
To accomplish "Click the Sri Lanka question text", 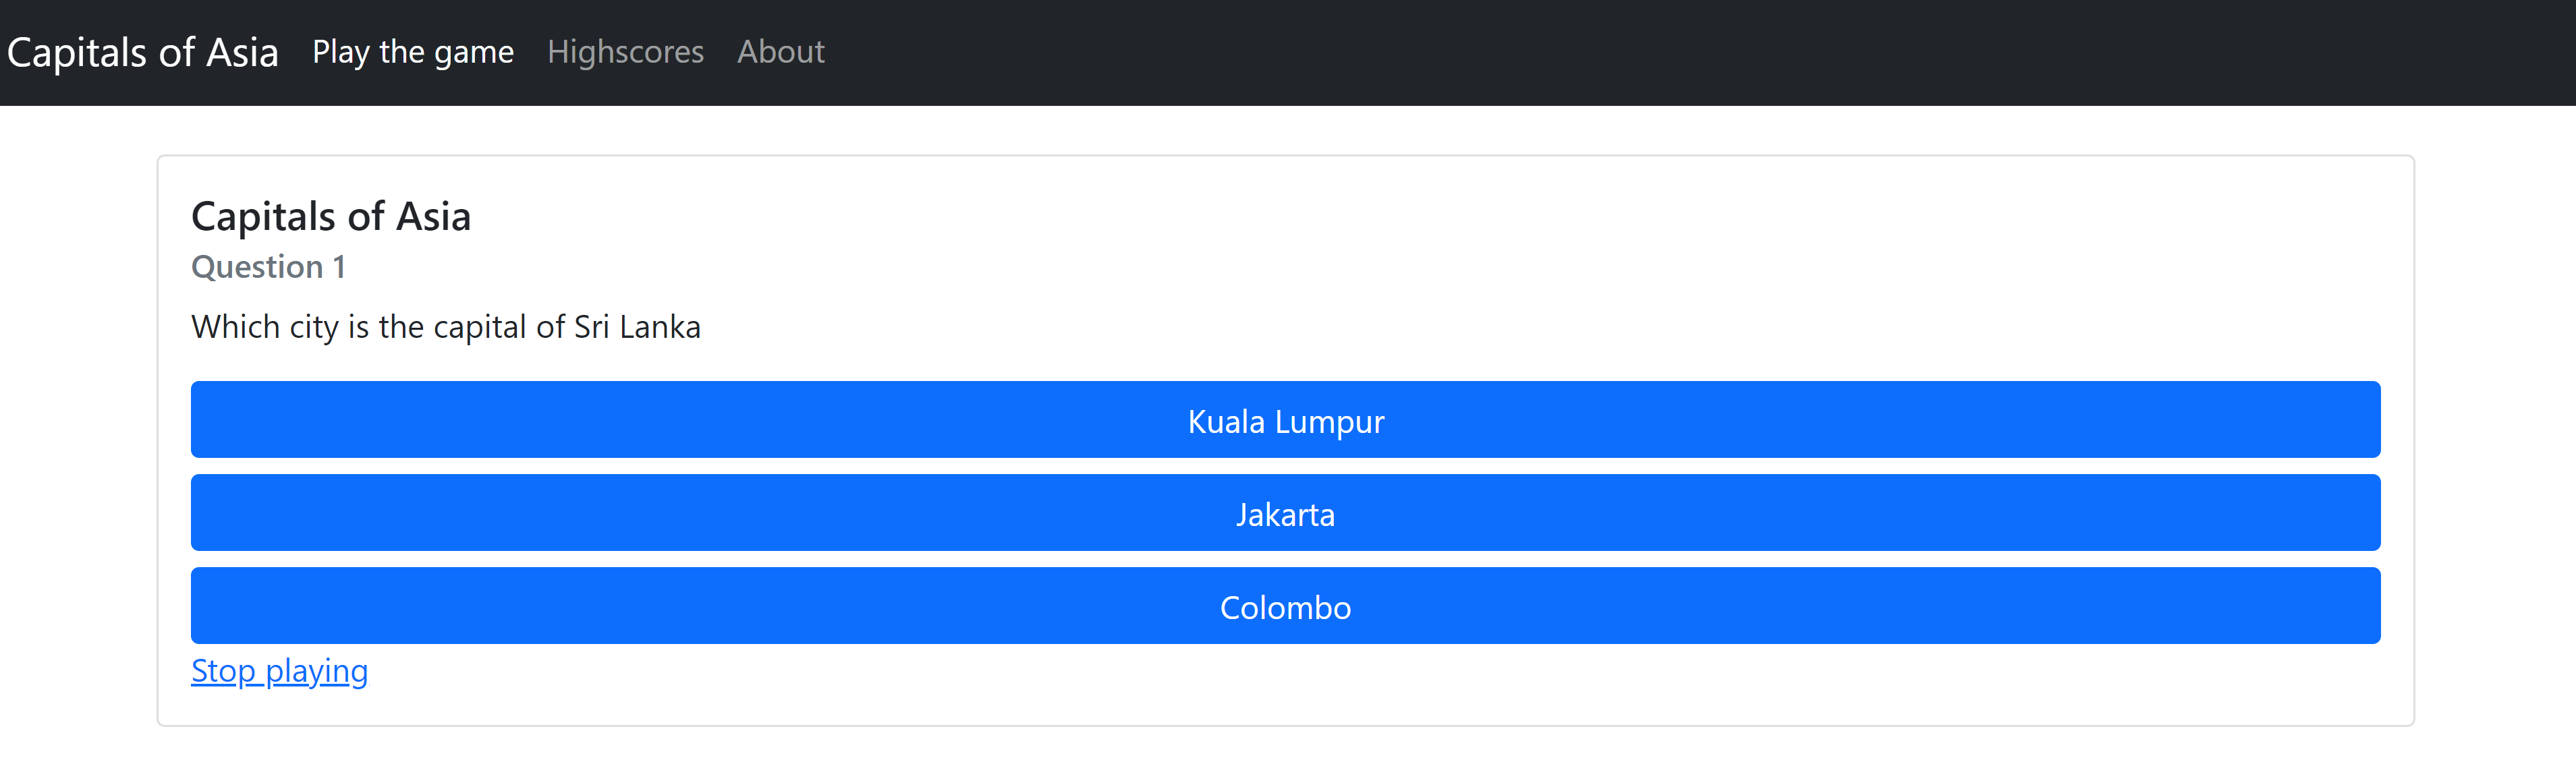I will [445, 327].
